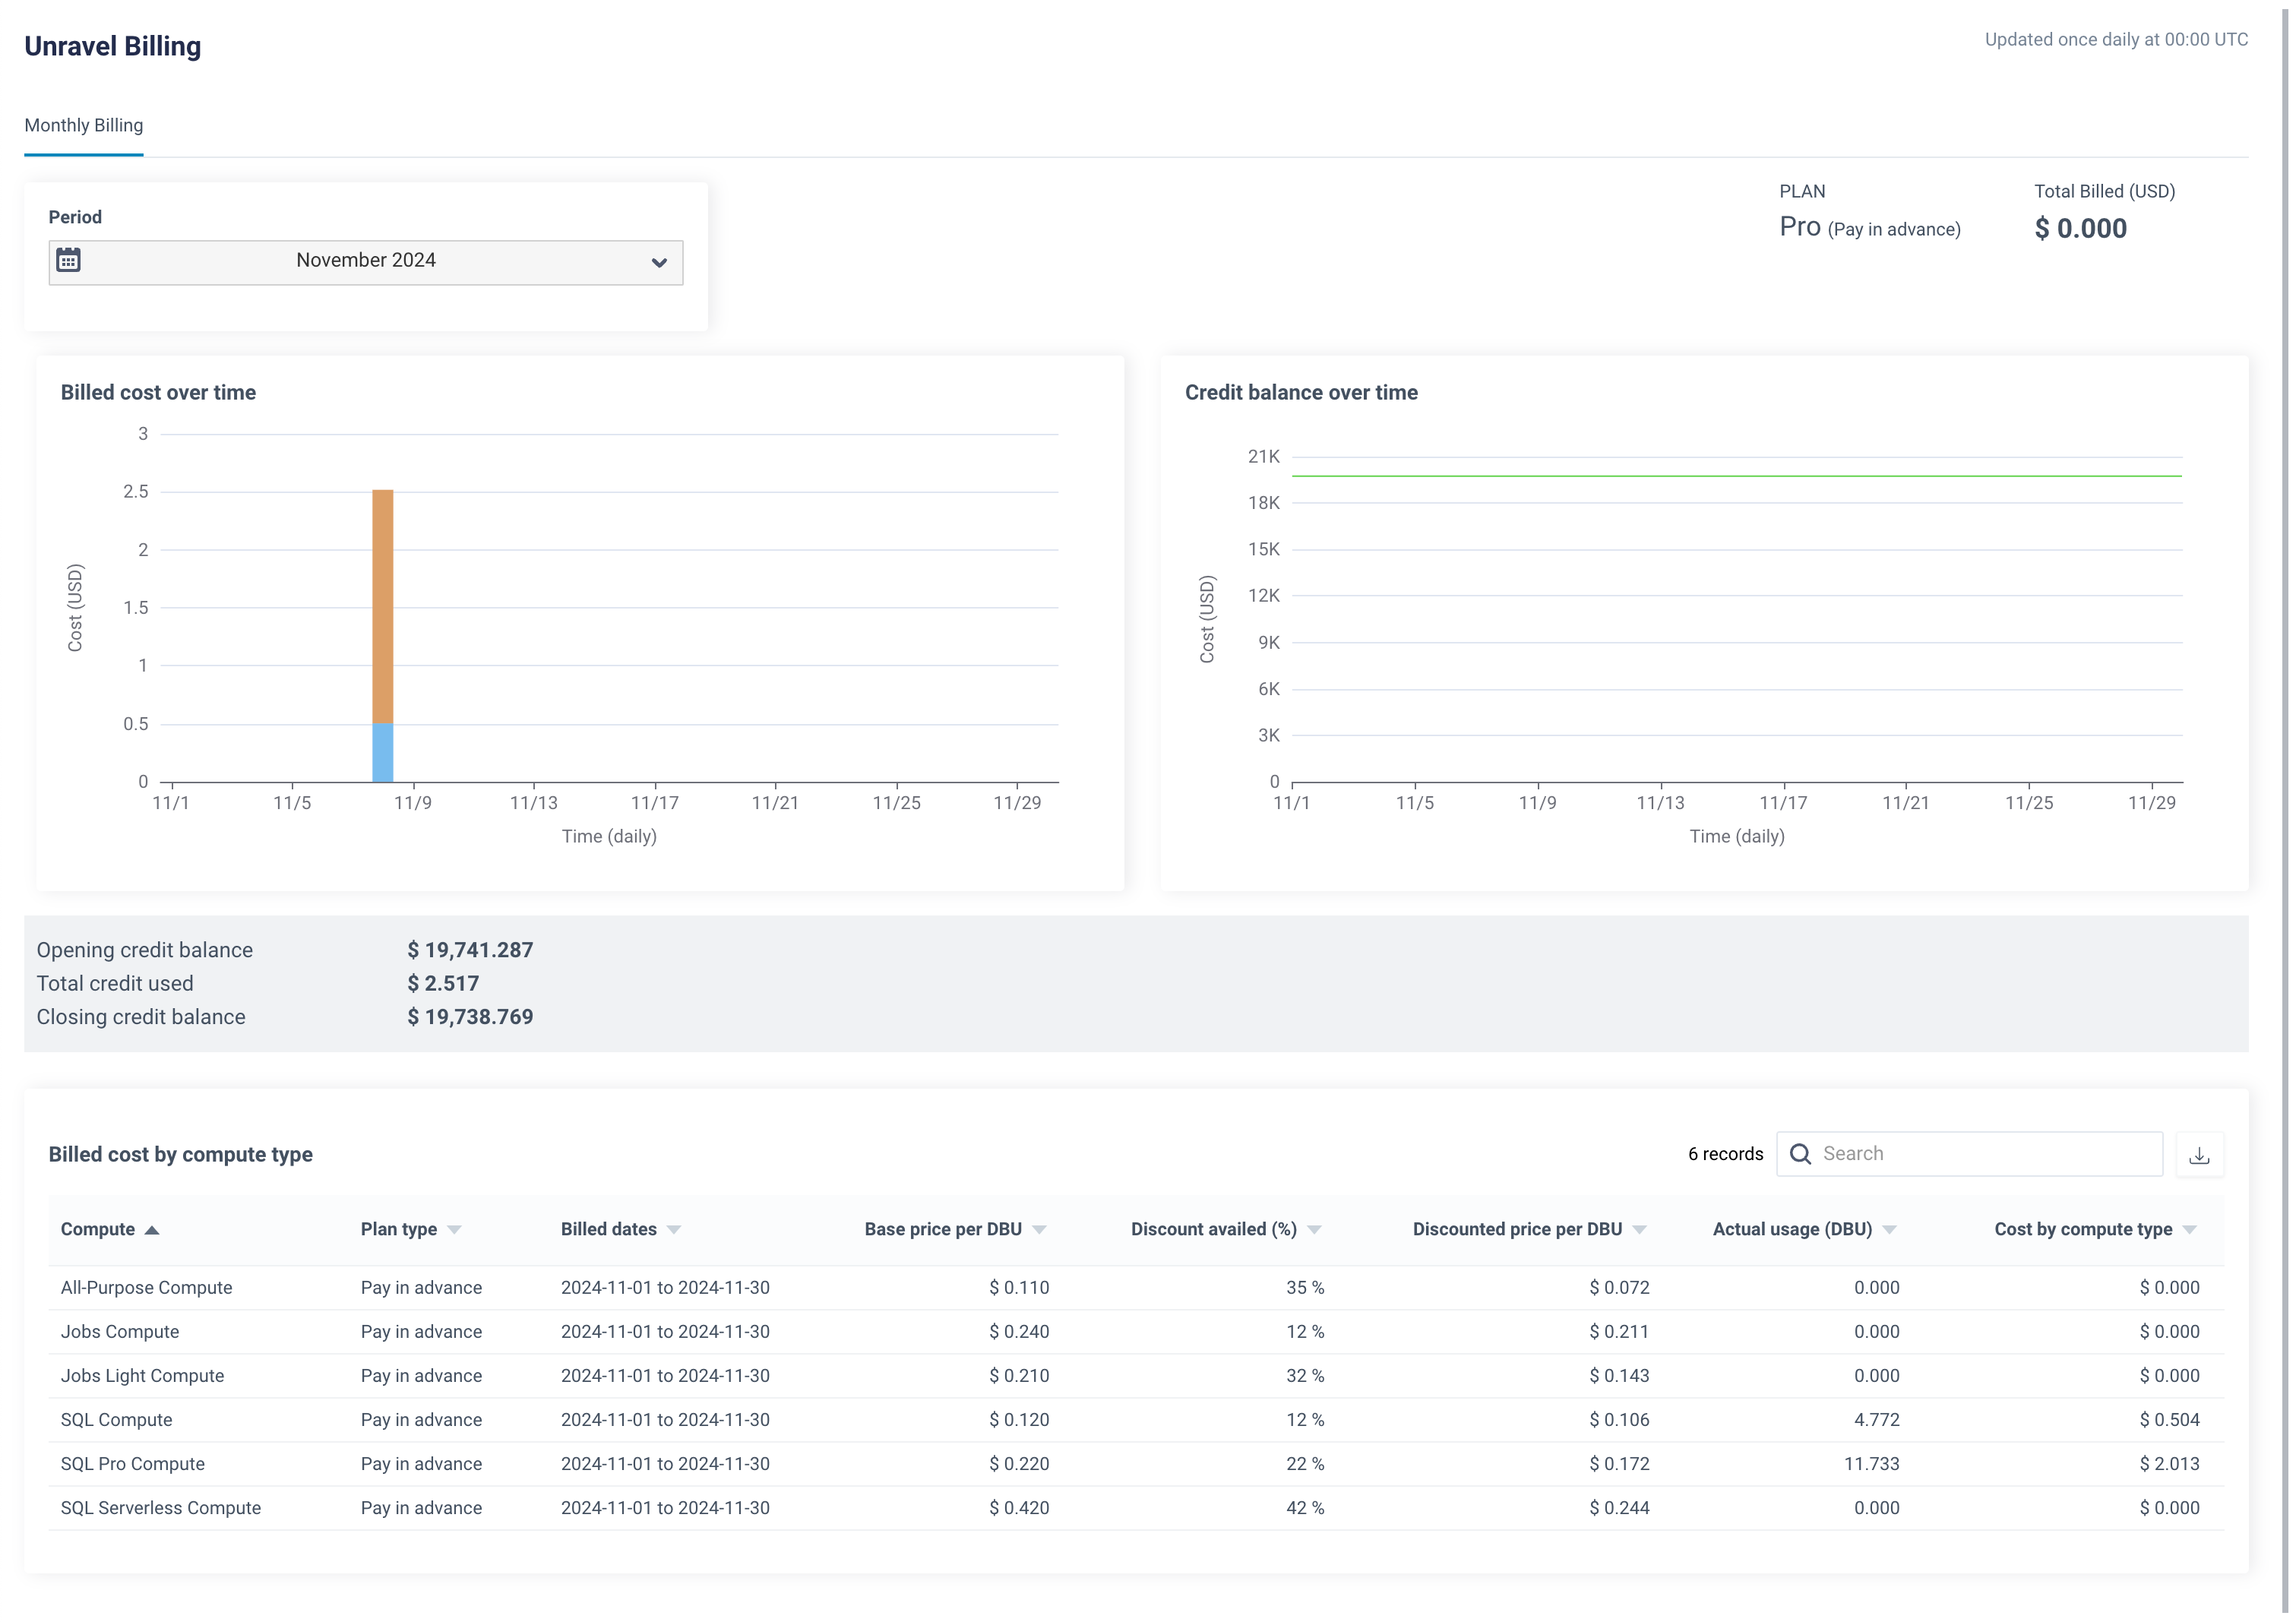Click the Total Billed $ 0.000 amount
The image size is (2296, 1622).
point(2080,229)
